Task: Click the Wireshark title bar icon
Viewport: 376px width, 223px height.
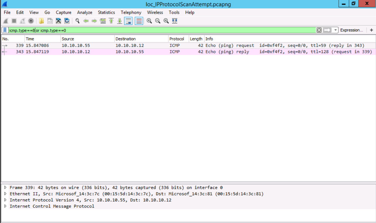Action: (4, 4)
